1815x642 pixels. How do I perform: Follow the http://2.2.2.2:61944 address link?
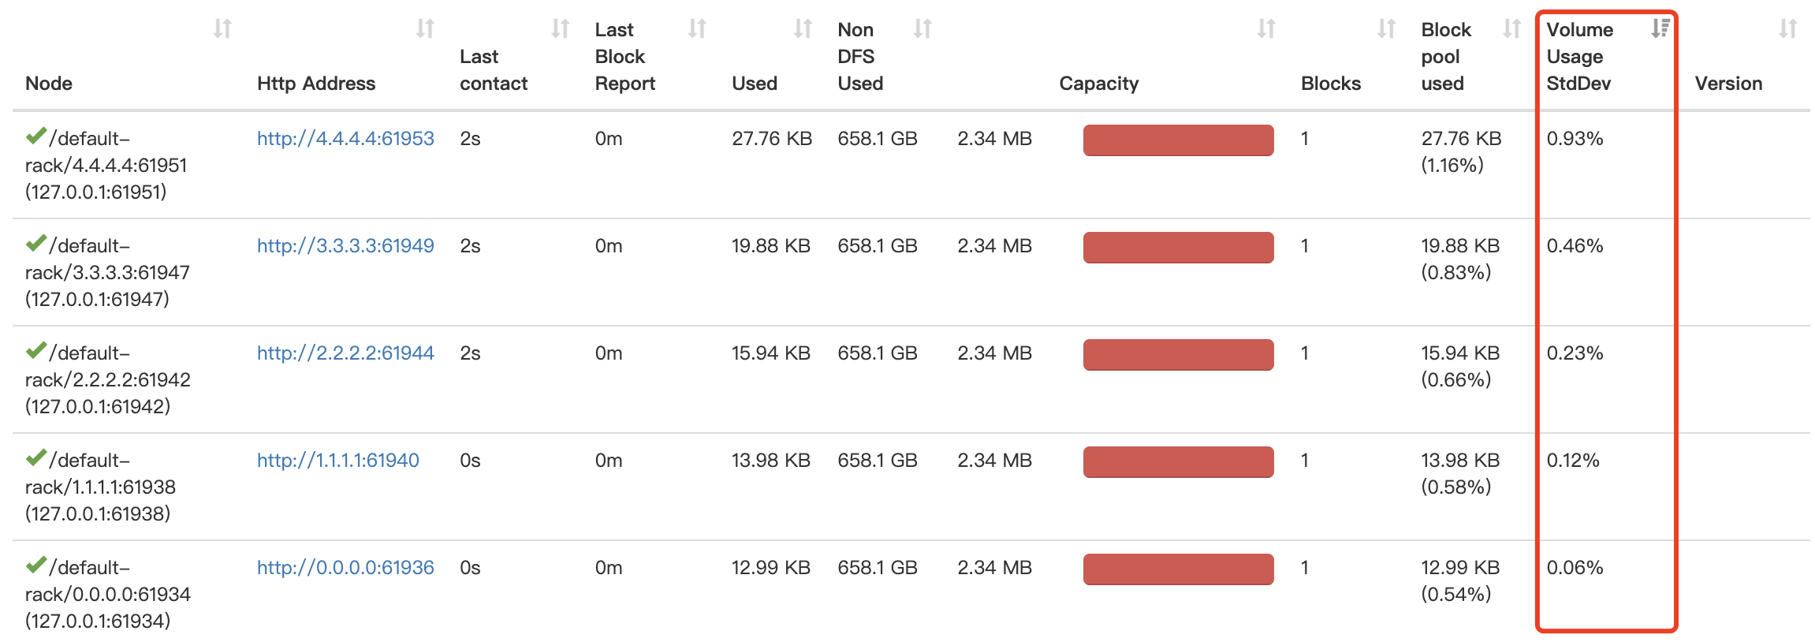[x=345, y=353]
